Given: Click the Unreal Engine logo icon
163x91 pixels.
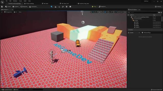Looking at the screenshot, I should tap(2, 2).
